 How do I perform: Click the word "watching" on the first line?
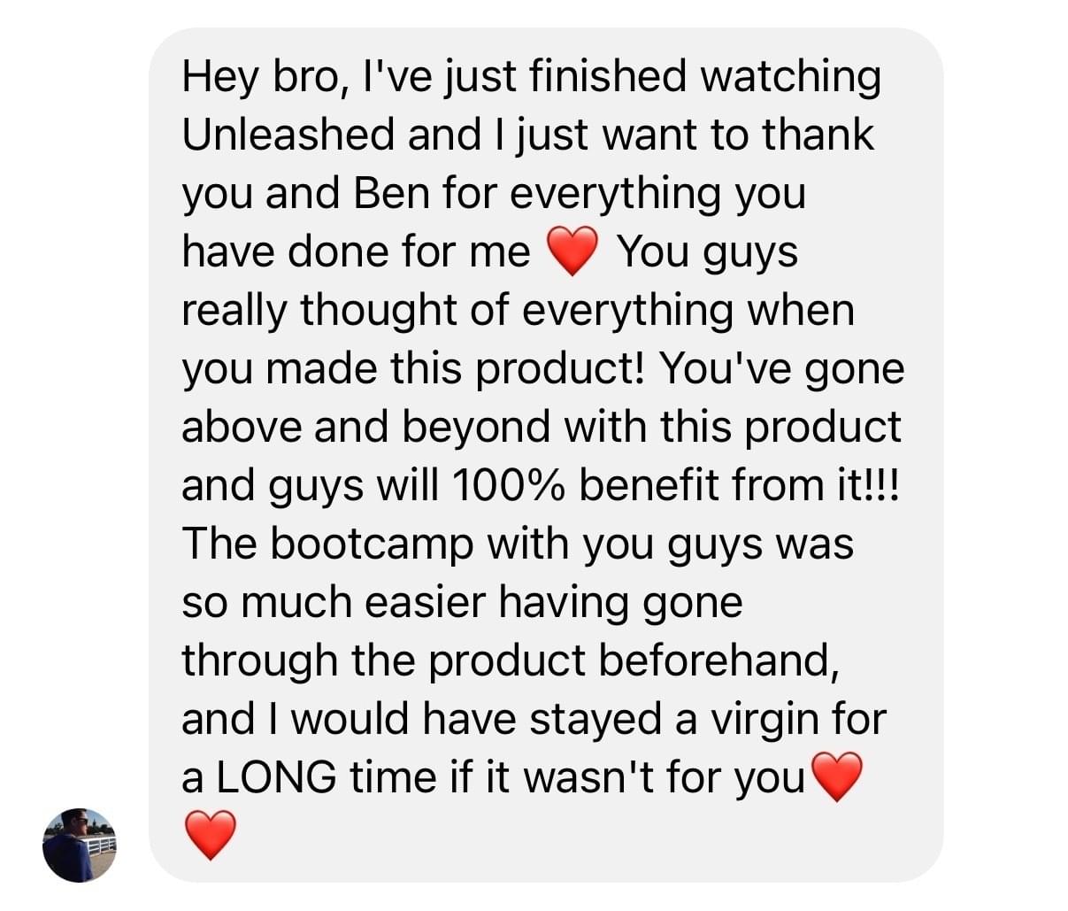(x=790, y=76)
